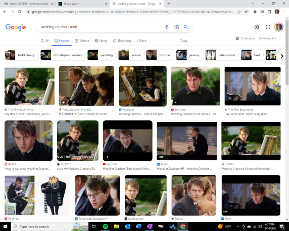This screenshot has width=289, height=231.
Task: Filter by the bed chip
Action: tap(252, 55)
